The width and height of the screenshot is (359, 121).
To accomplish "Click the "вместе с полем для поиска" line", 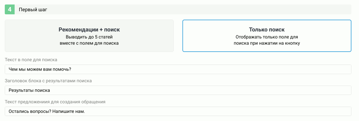I will click(x=89, y=43).
